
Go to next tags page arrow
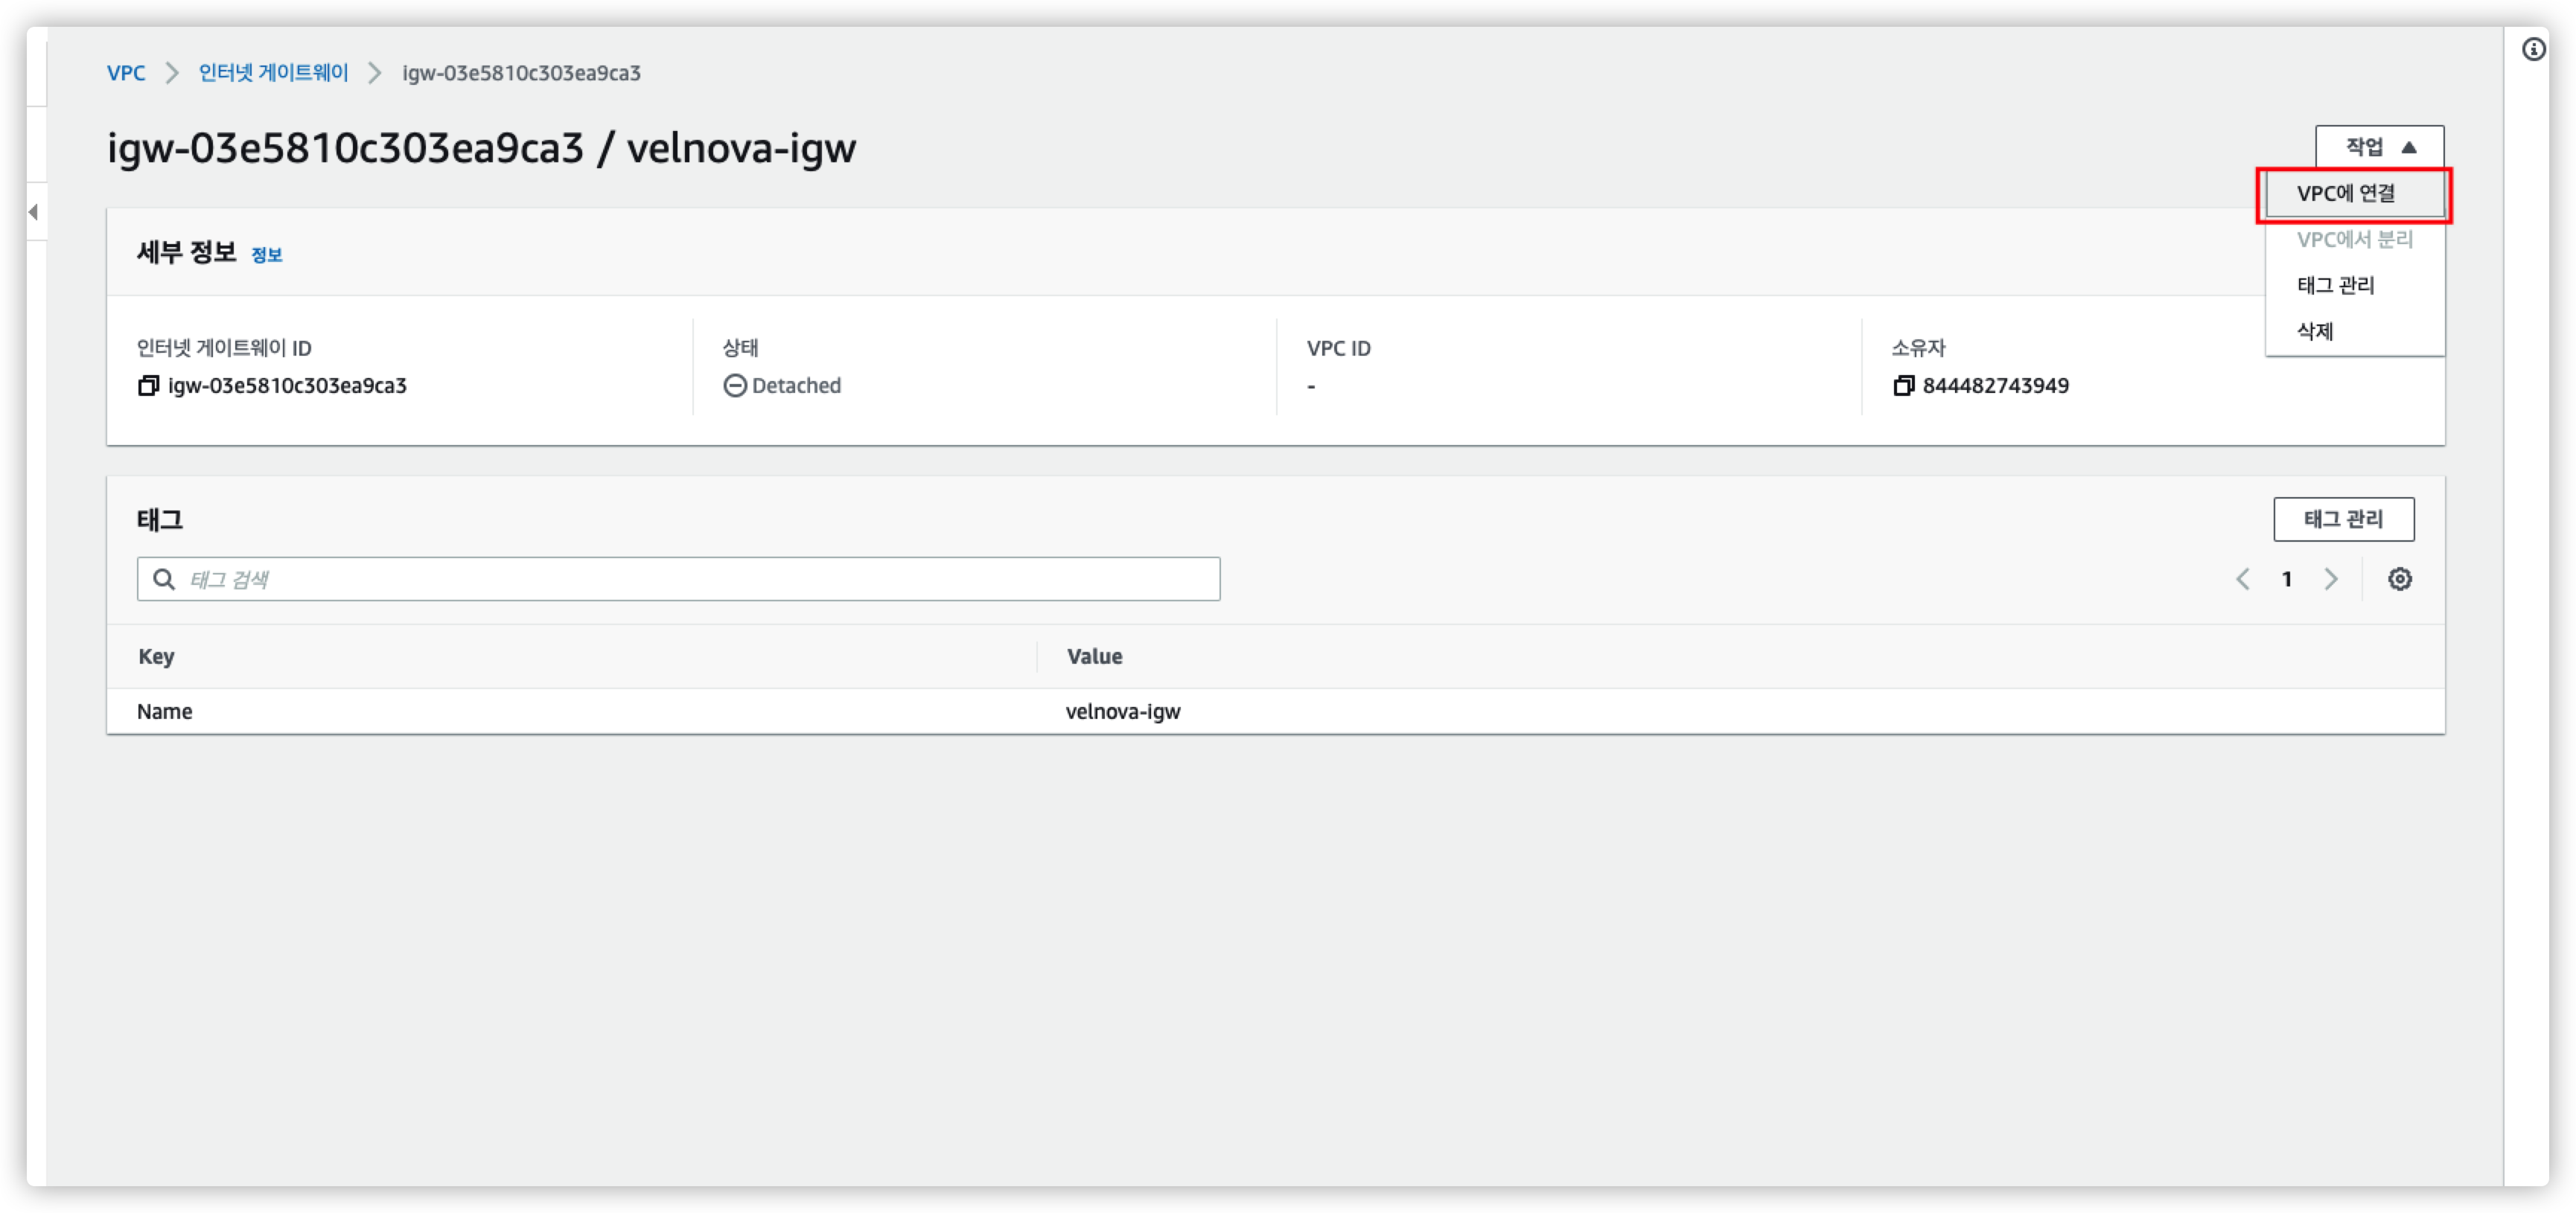click(2331, 580)
